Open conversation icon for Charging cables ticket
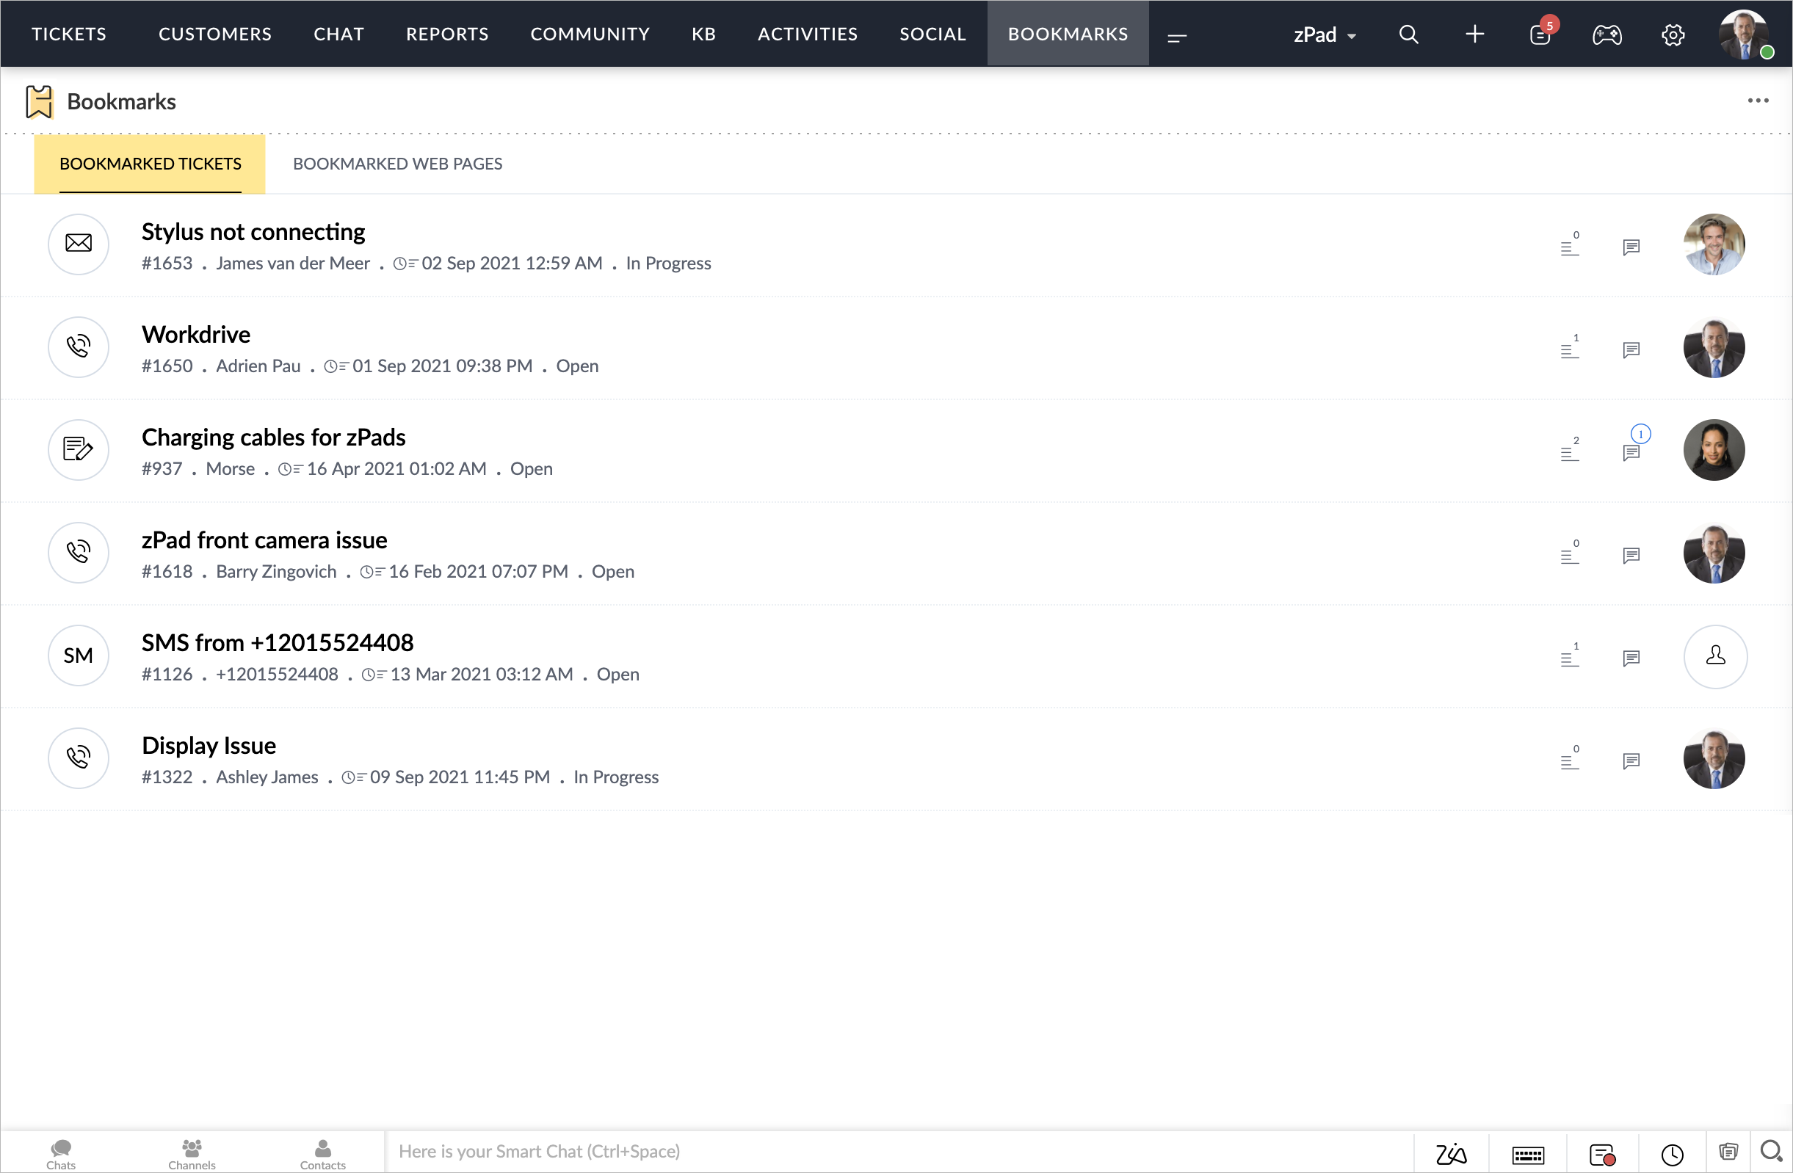Image resolution: width=1793 pixels, height=1173 pixels. 1631,452
